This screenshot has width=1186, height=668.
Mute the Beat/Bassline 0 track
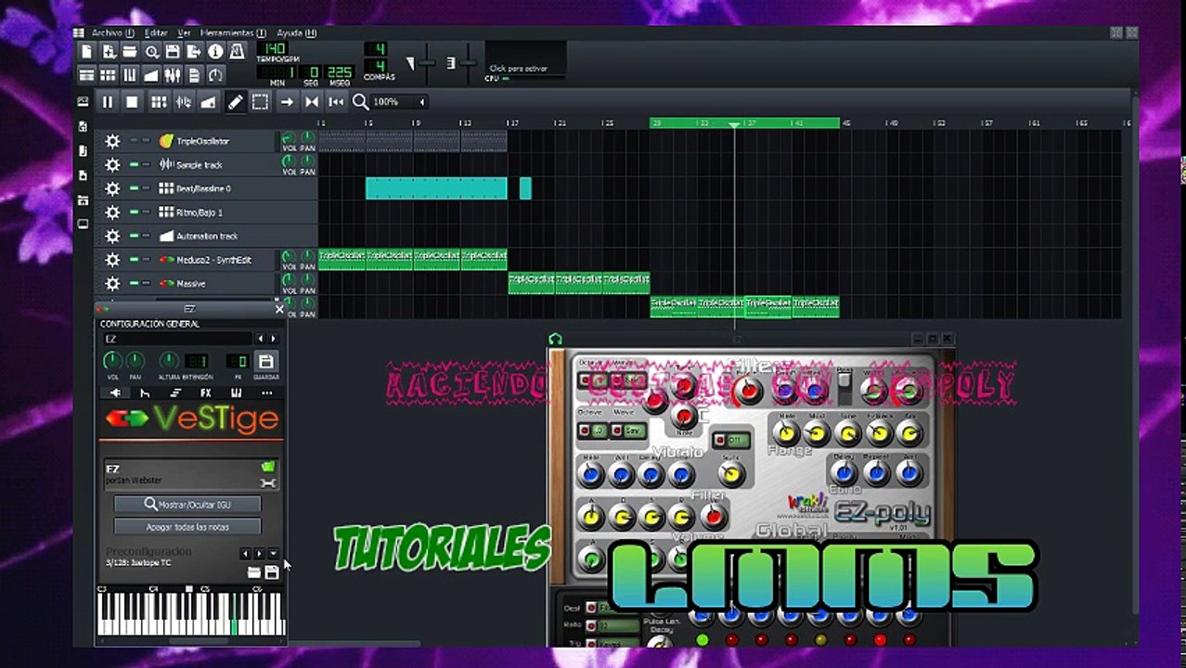134,188
